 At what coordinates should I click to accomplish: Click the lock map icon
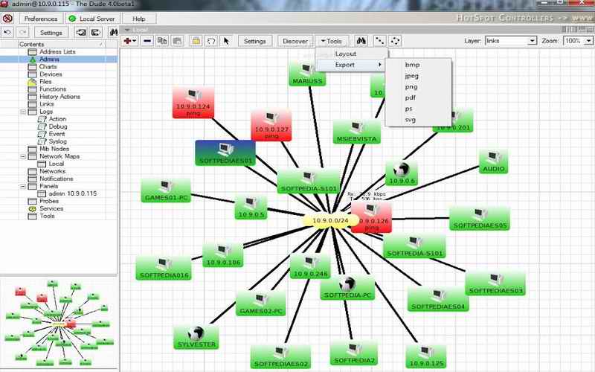point(196,41)
